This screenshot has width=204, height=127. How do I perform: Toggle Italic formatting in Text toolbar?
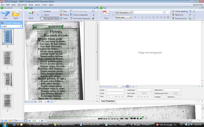pos(139,17)
